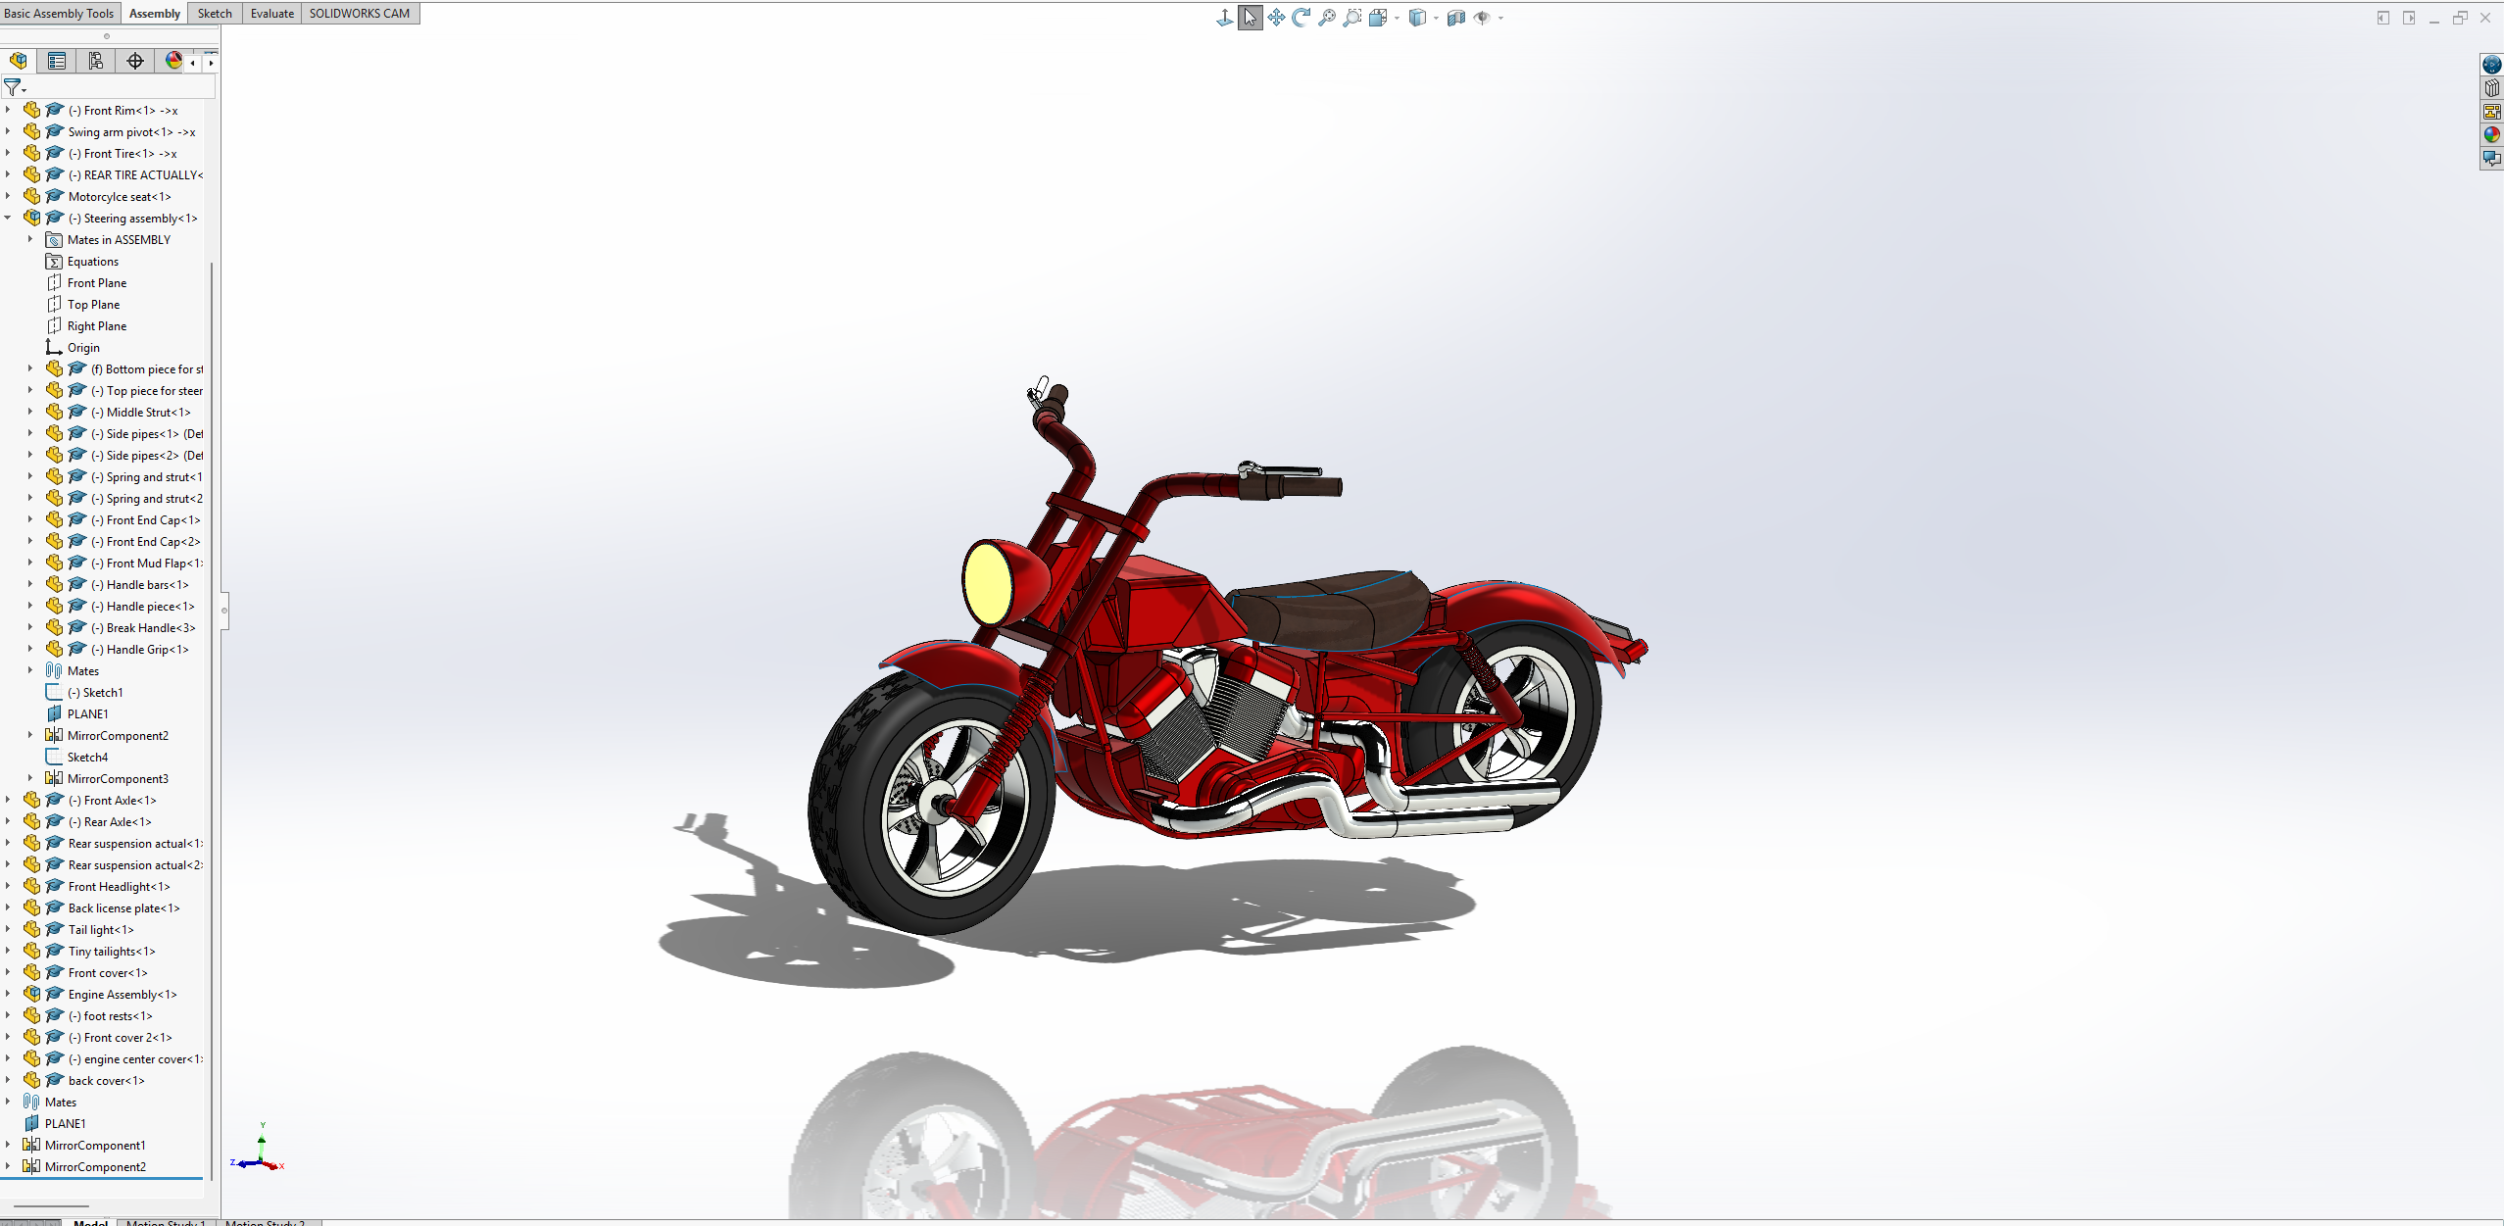Expand the Front Rim<1> node
2504x1226 pixels.
(x=8, y=110)
